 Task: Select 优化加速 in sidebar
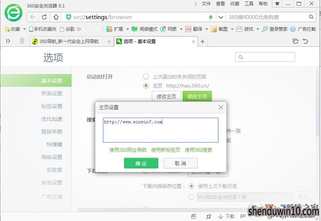52,119
